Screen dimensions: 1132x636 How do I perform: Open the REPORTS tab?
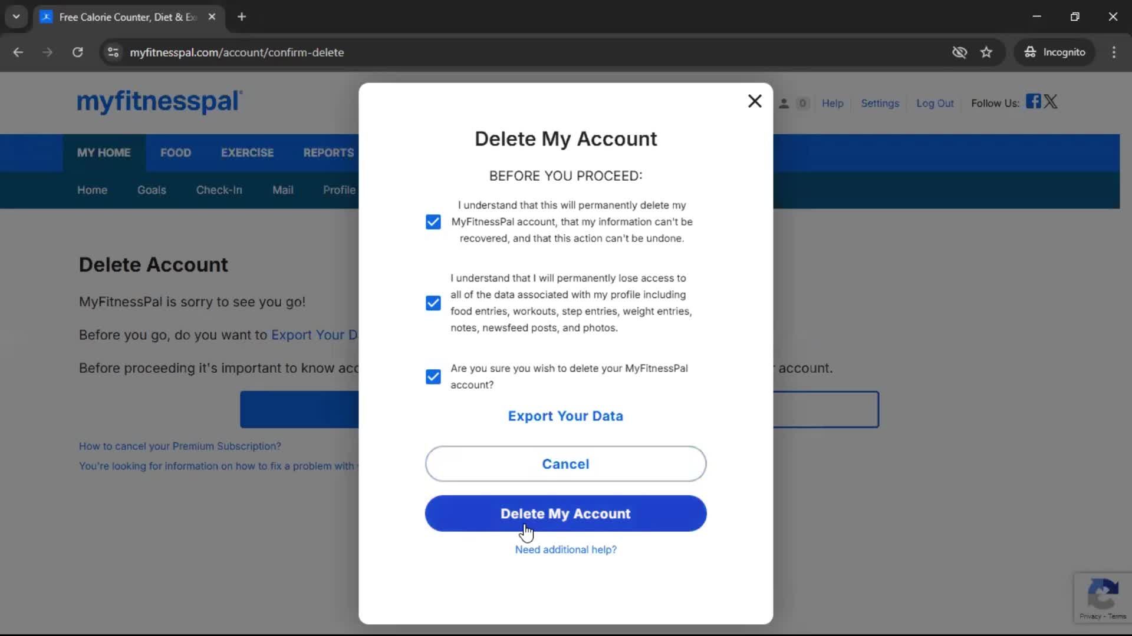[328, 153]
